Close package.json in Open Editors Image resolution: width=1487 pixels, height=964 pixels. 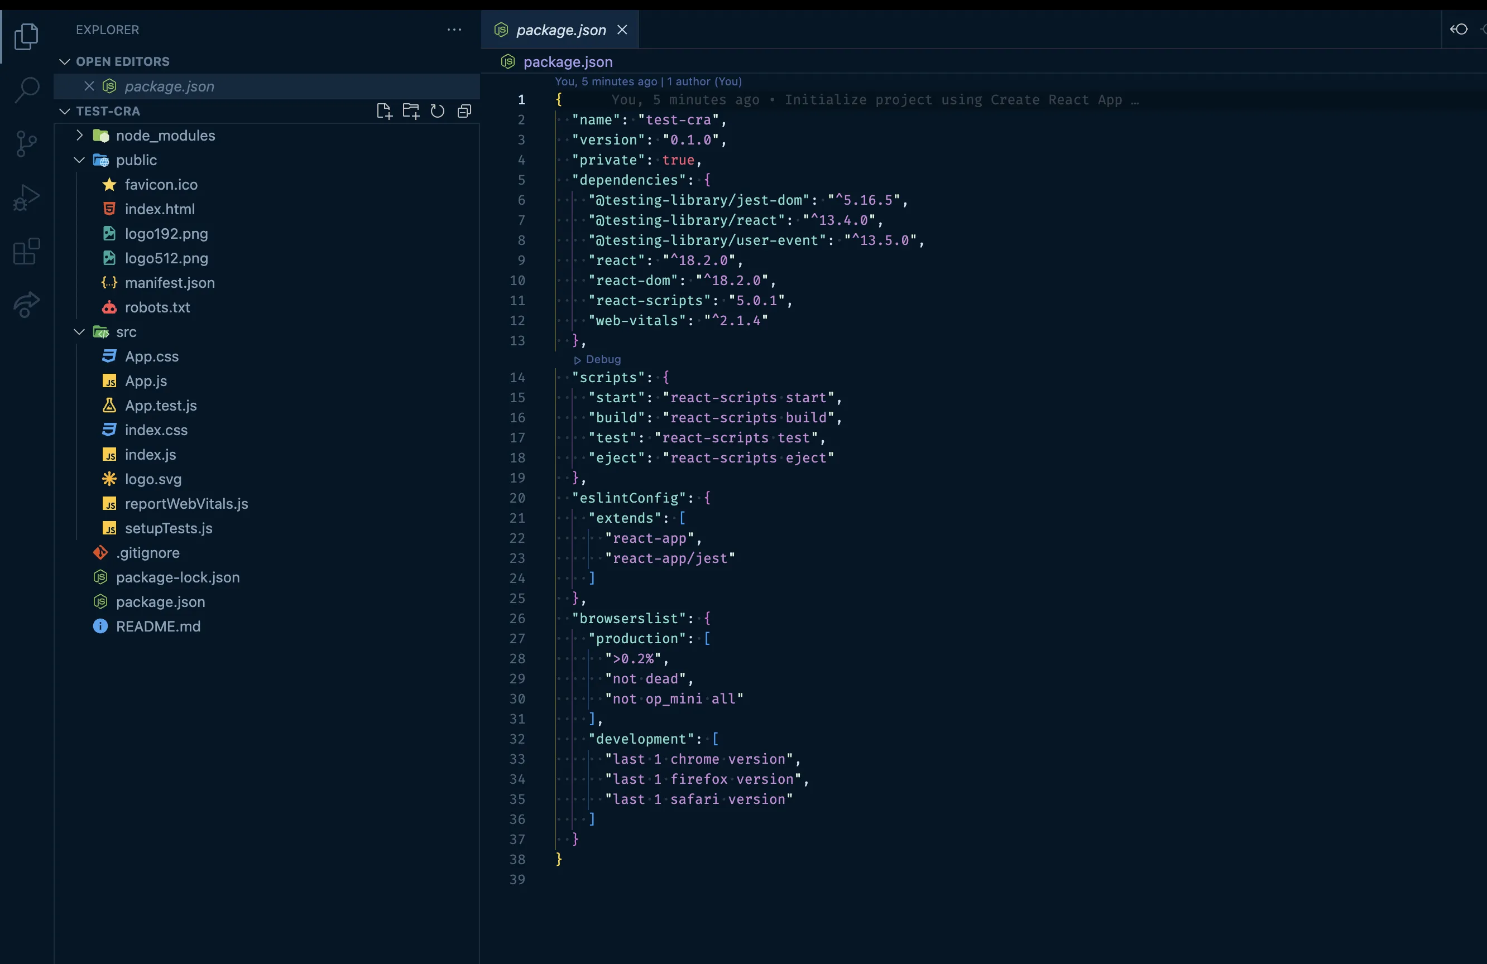tap(88, 86)
